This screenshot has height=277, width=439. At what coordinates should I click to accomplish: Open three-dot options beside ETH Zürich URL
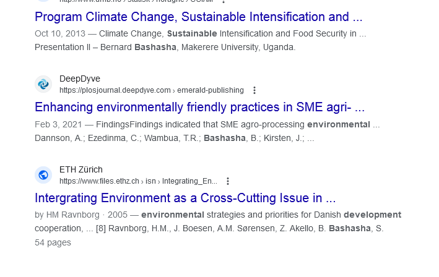228,181
